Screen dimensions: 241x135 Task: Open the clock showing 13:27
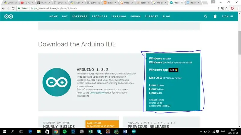(x=233, y=131)
